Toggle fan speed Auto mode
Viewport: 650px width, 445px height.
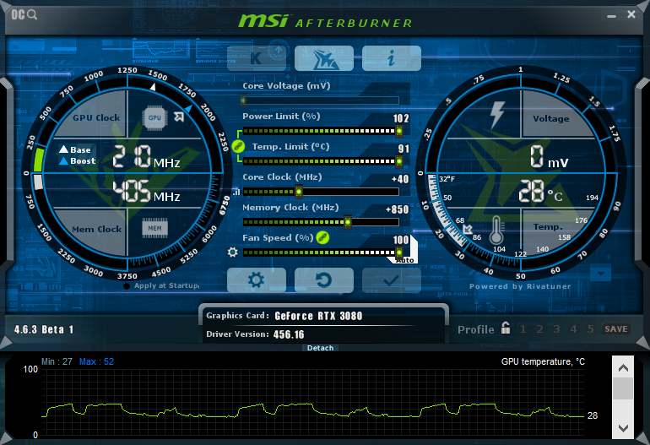pos(404,260)
